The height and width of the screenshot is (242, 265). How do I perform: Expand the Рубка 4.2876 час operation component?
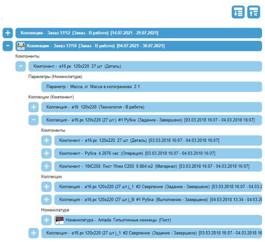(46, 153)
